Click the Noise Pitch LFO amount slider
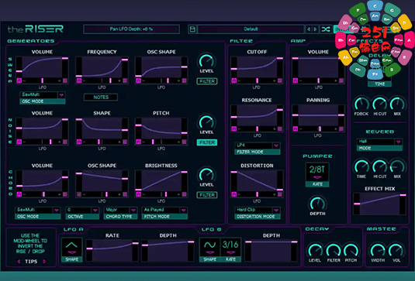The image size is (415, 281). point(161,142)
